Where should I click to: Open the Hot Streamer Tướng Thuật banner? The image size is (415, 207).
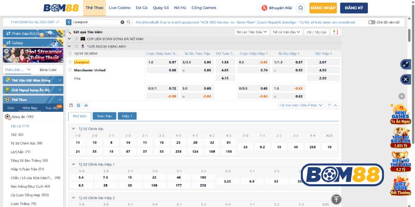tap(33, 55)
